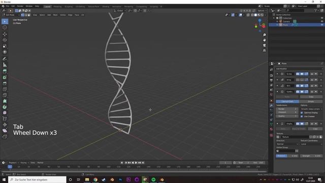Image resolution: width=325 pixels, height=183 pixels.
Task: Select the Shear tool
Action: click(5, 131)
